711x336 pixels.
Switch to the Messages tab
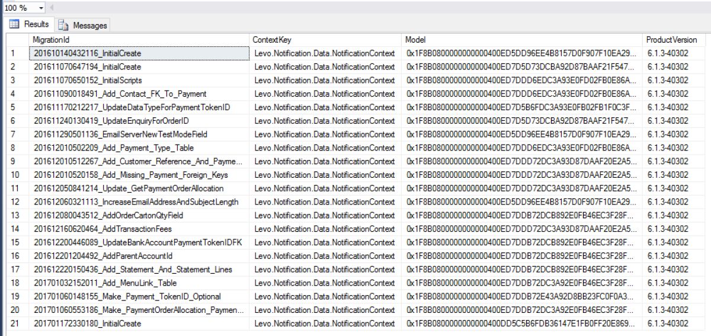(x=82, y=25)
